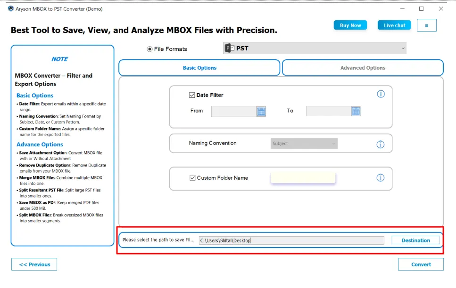
Task: Click the Buy Now button
Action: (350, 25)
